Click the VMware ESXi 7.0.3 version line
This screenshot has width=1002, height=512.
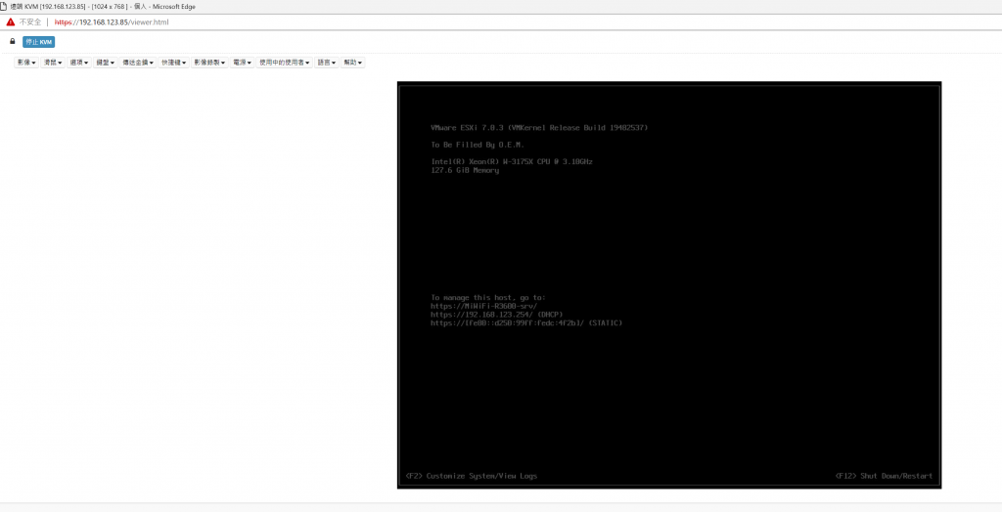539,128
